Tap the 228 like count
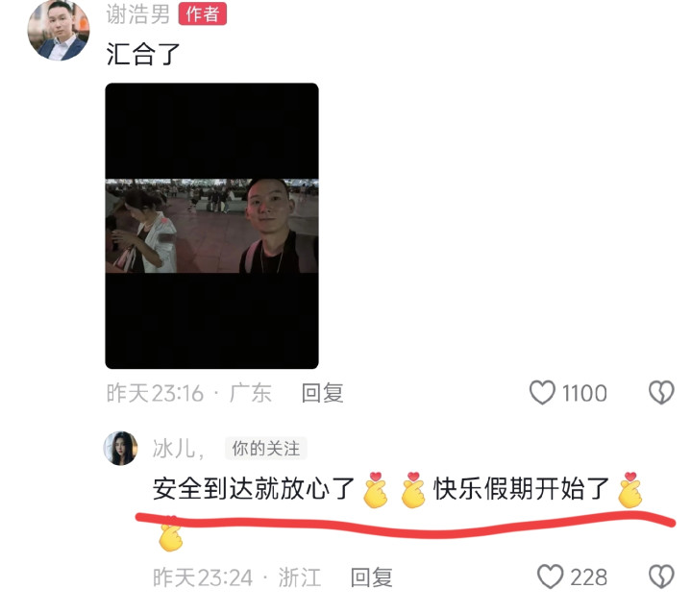Viewport: 691px width, 613px height. tap(589, 577)
